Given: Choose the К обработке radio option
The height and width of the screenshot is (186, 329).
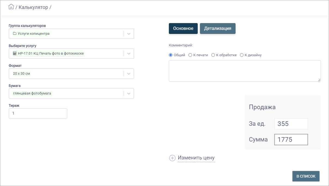Looking at the screenshot, I should tap(213, 55).
